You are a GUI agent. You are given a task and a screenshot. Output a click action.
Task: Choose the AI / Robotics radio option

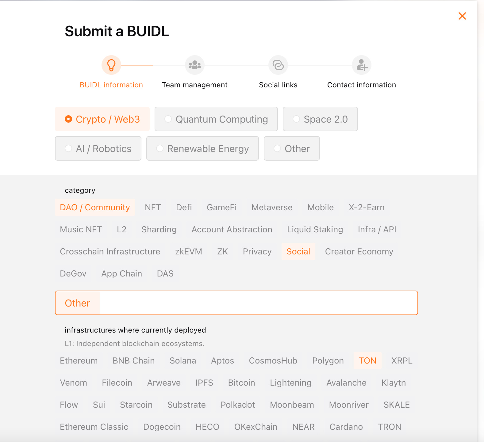tap(98, 148)
